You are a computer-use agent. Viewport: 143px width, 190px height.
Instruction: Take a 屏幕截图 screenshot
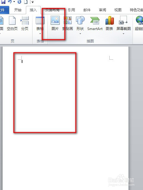[124, 24]
